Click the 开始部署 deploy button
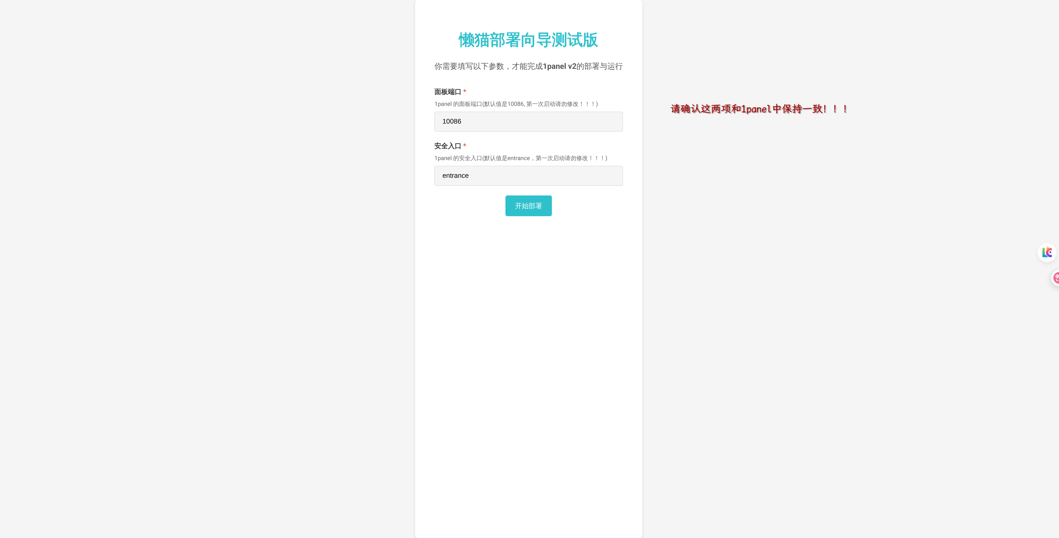The width and height of the screenshot is (1059, 538). click(528, 206)
